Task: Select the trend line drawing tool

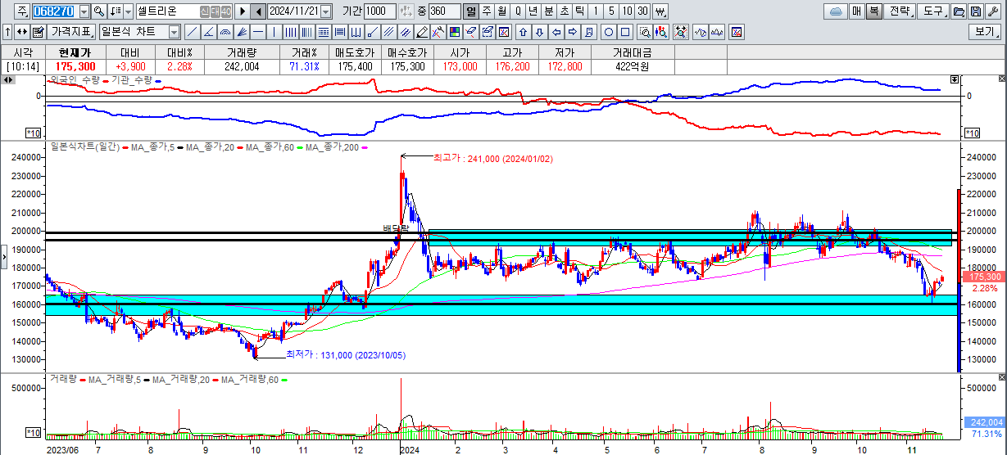Action: click(x=192, y=33)
